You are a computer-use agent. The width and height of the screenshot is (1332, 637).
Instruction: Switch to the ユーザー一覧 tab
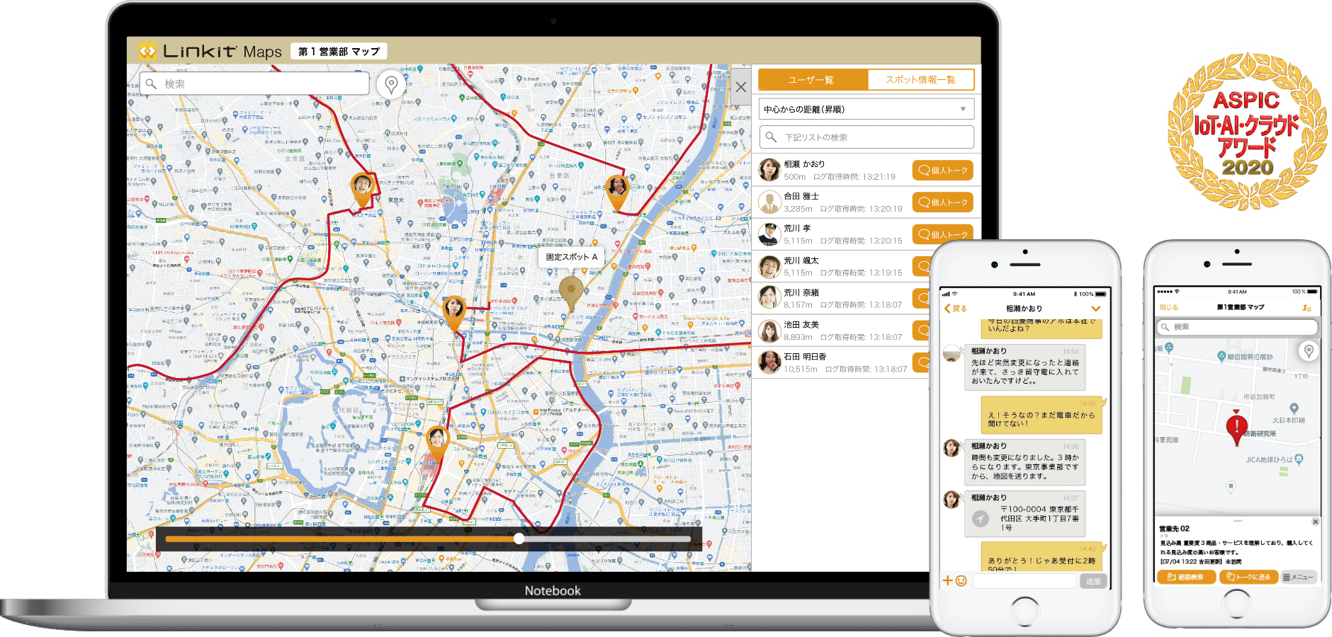(x=813, y=79)
